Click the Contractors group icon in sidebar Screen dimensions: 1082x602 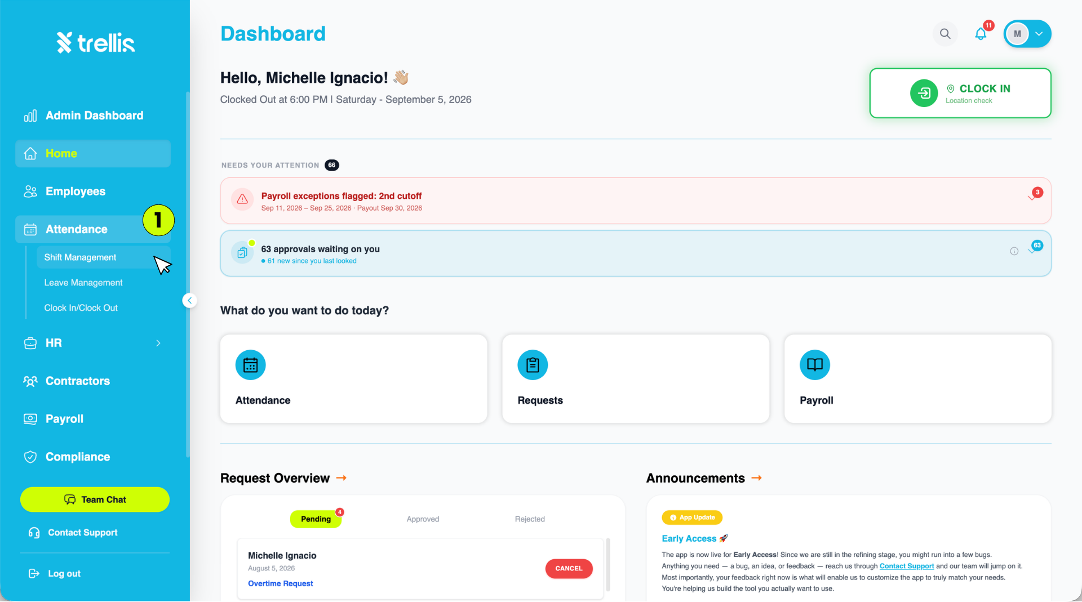(x=30, y=381)
